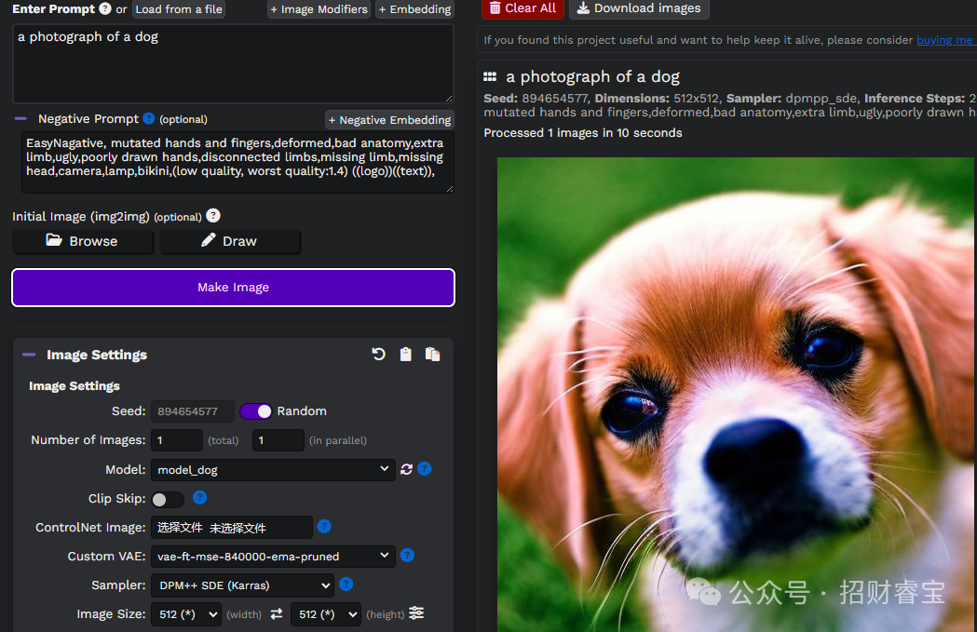Click into the prompt text area
This screenshot has height=632, width=977.
pyautogui.click(x=233, y=63)
